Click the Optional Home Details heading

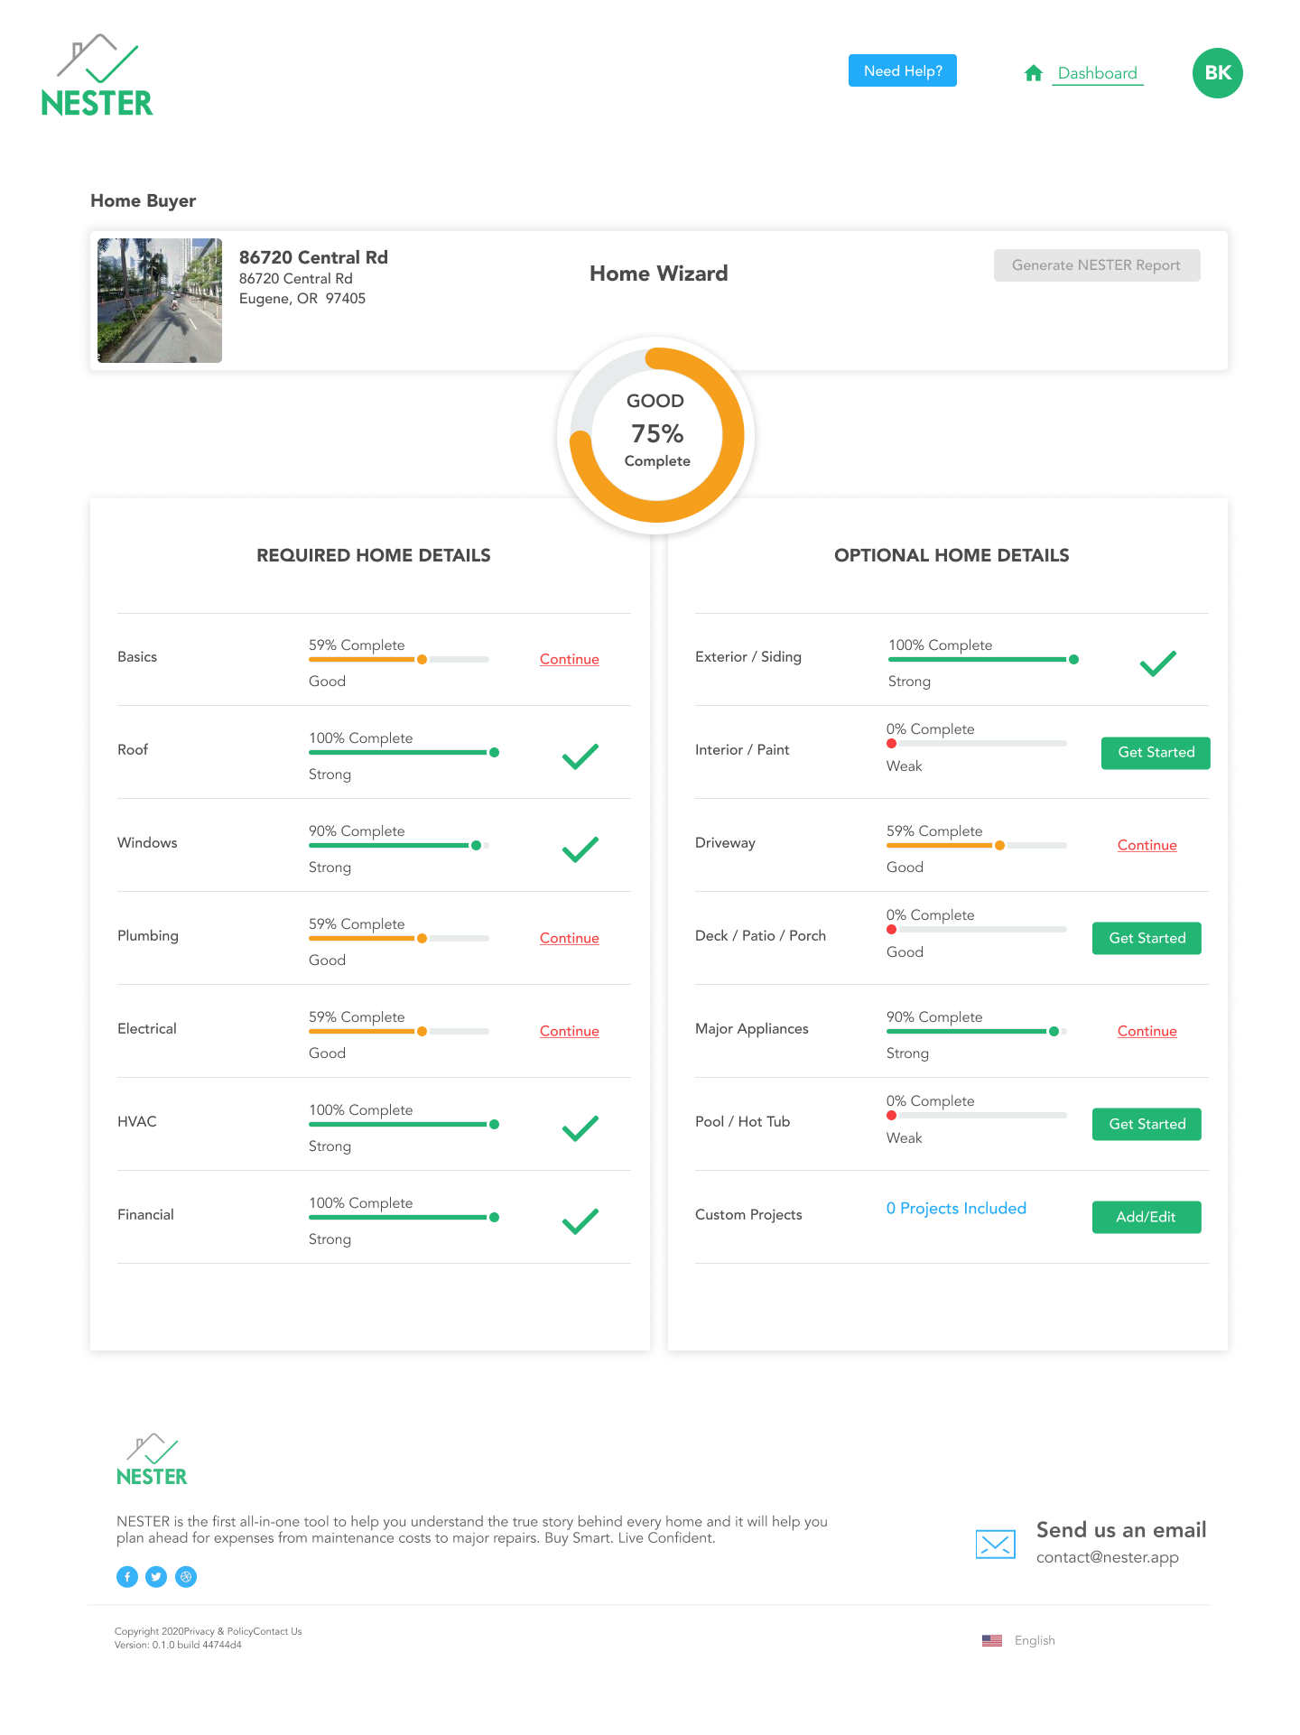click(x=952, y=556)
